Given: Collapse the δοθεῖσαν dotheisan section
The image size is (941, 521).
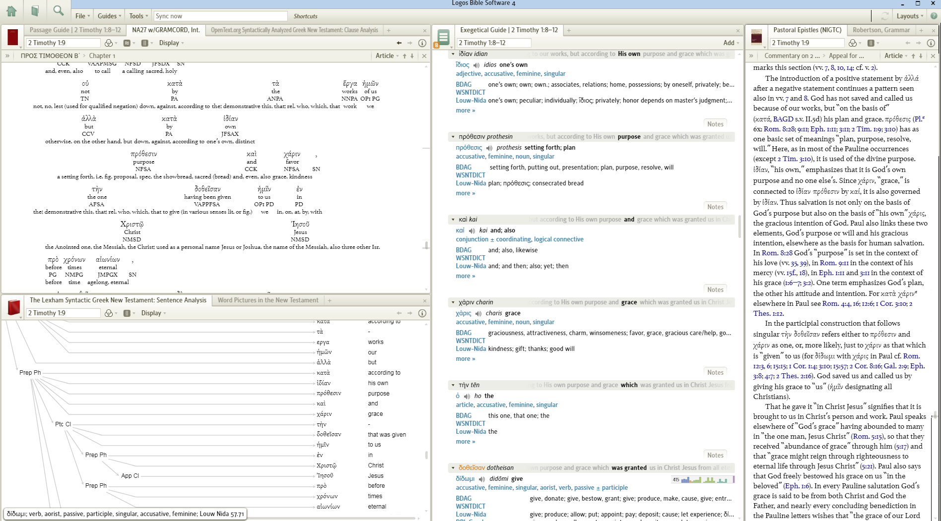Looking at the screenshot, I should pyautogui.click(x=453, y=468).
